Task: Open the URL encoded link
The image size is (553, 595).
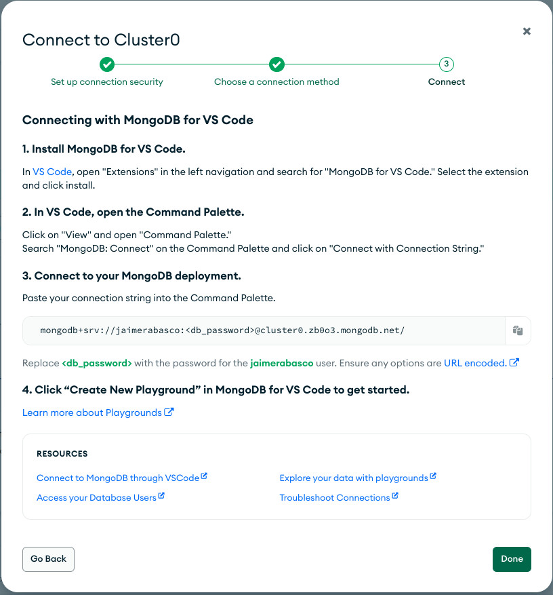Action: 475,363
